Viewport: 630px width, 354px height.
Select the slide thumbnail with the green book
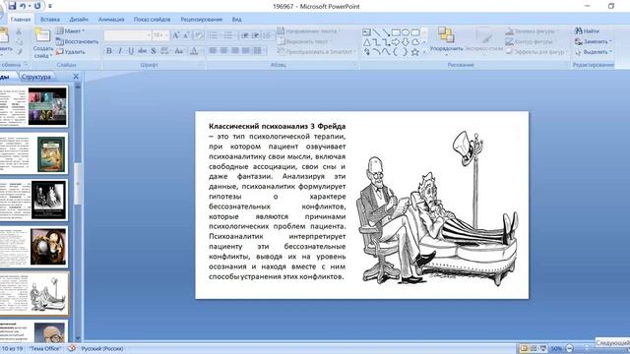(x=33, y=154)
